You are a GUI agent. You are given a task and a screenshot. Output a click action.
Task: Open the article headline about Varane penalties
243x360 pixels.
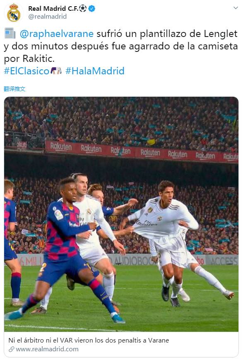89,340
